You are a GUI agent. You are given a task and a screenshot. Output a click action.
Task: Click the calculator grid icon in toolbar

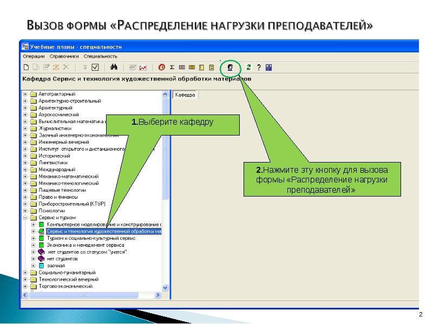tap(268, 67)
